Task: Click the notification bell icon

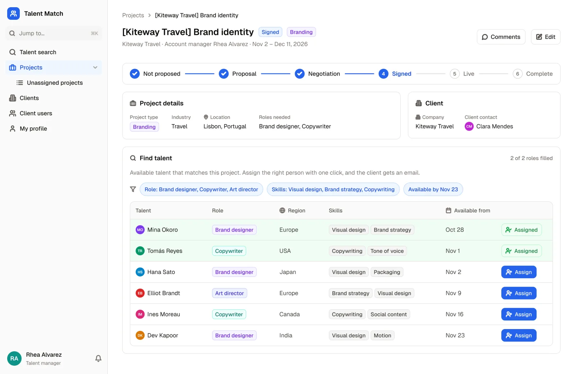Action: tap(98, 359)
